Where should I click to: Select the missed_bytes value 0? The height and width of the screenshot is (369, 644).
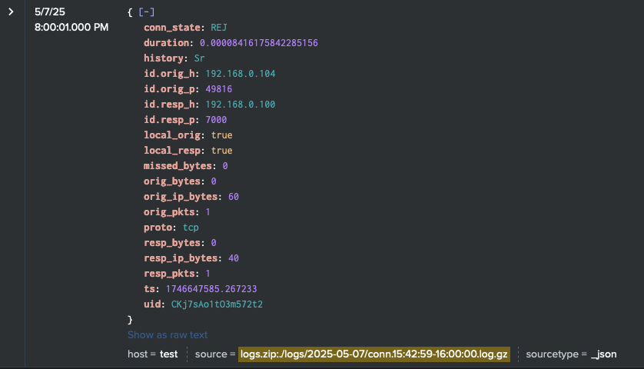pos(225,166)
